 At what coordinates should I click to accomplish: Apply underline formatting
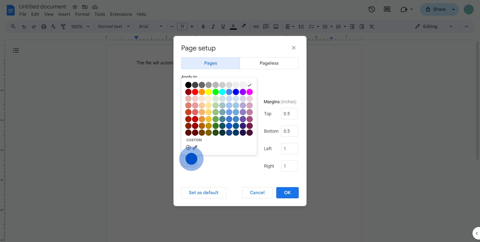[x=223, y=26]
